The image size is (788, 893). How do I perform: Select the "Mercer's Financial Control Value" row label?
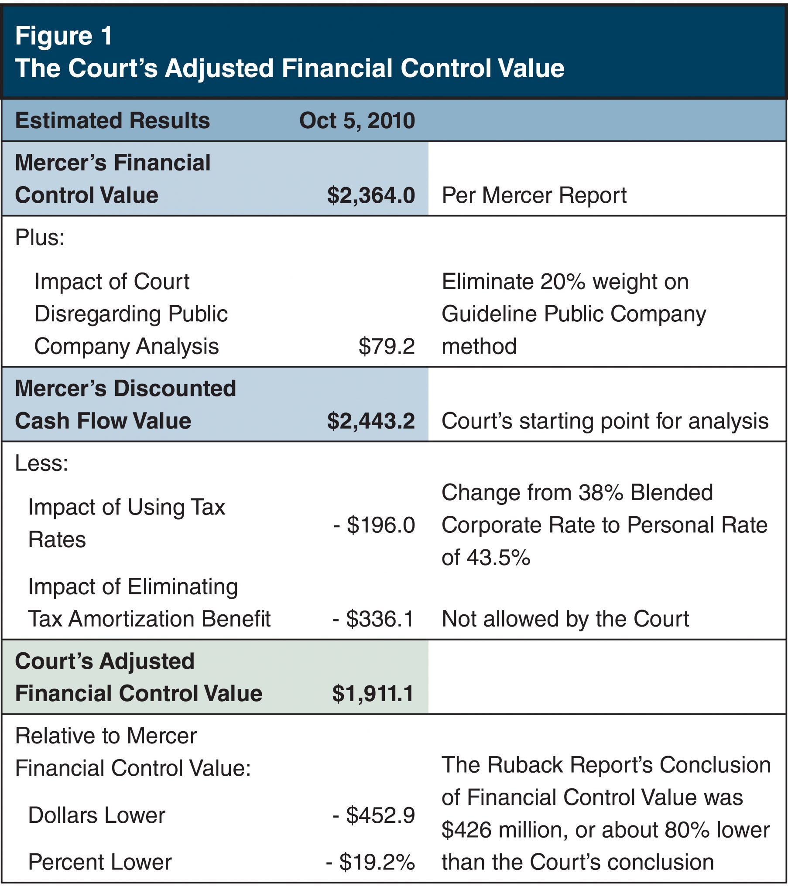click(113, 179)
